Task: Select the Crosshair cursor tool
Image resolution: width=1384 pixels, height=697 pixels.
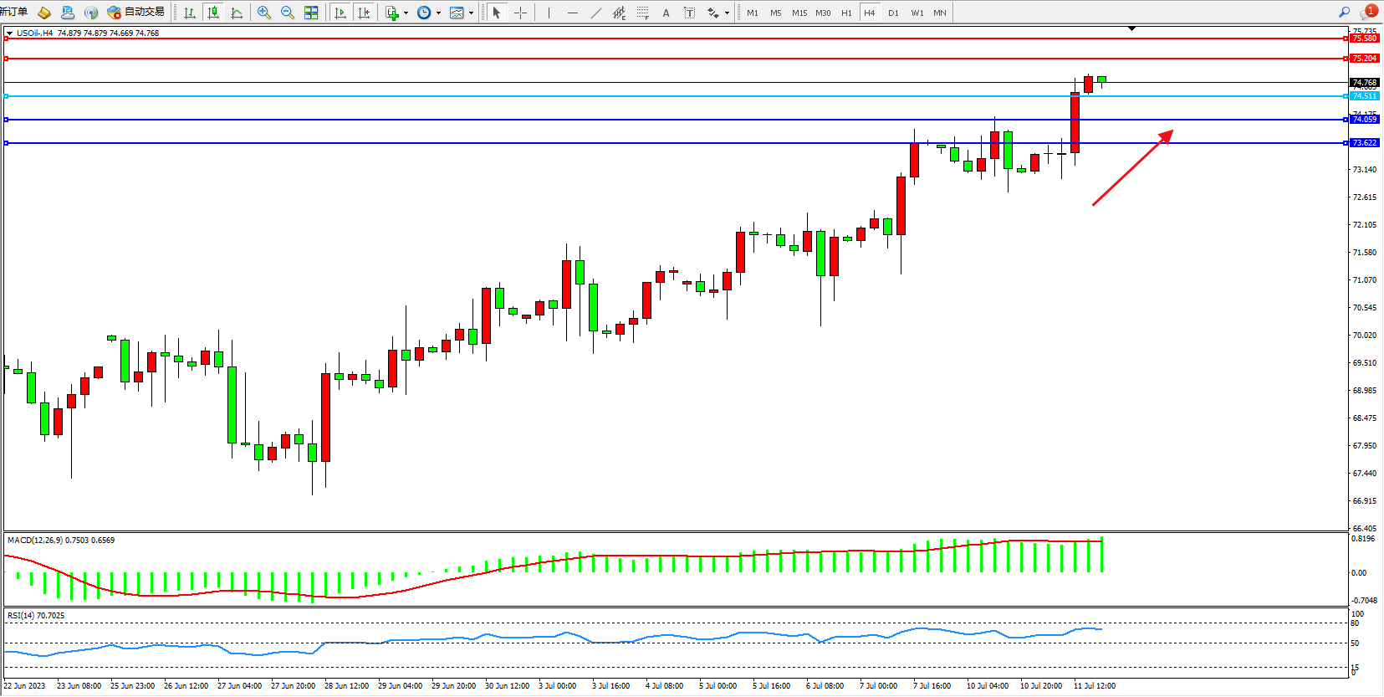Action: click(x=520, y=13)
